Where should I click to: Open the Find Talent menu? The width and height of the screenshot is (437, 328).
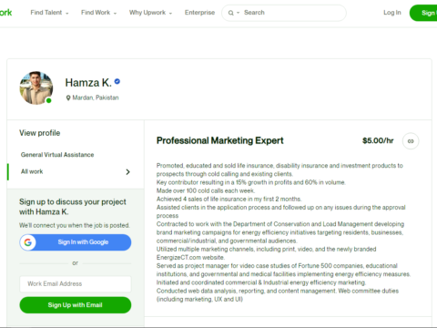tap(49, 13)
